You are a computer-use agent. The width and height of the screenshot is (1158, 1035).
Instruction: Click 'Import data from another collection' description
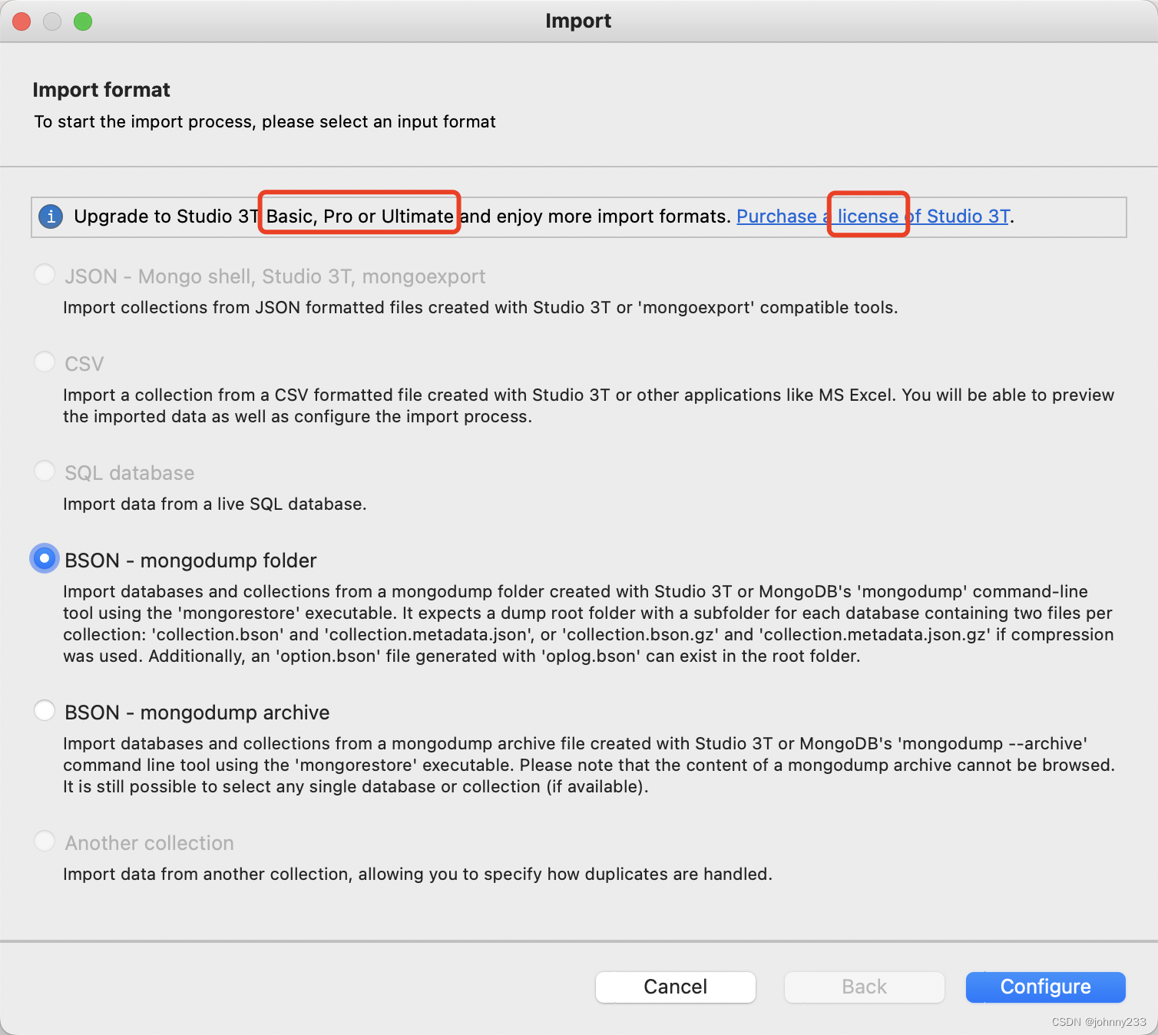click(418, 875)
